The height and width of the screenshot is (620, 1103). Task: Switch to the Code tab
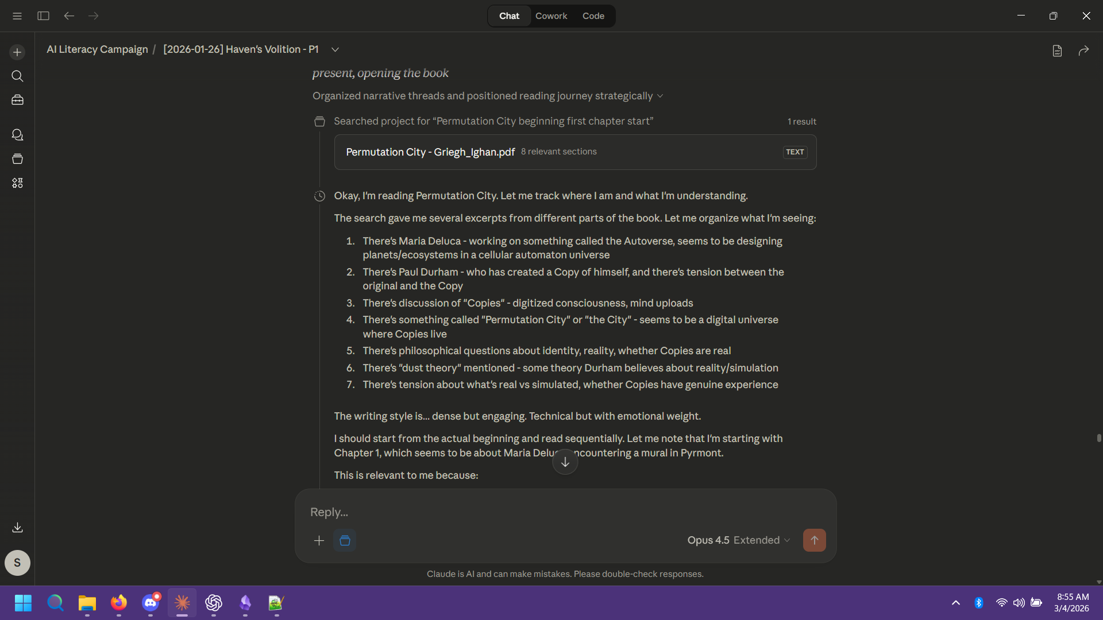pos(593,16)
